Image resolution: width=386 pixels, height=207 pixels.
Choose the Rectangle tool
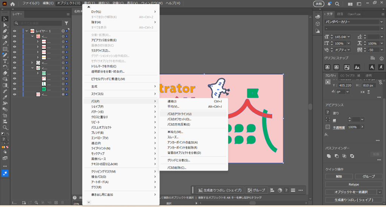pyautogui.click(x=5, y=49)
